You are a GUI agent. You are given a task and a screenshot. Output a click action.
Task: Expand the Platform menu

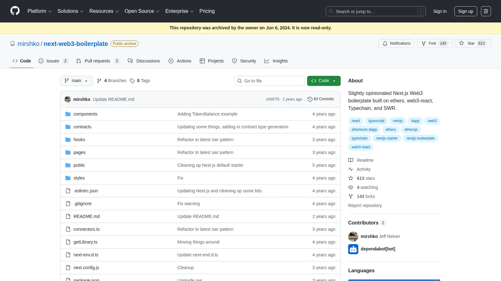pyautogui.click(x=40, y=11)
